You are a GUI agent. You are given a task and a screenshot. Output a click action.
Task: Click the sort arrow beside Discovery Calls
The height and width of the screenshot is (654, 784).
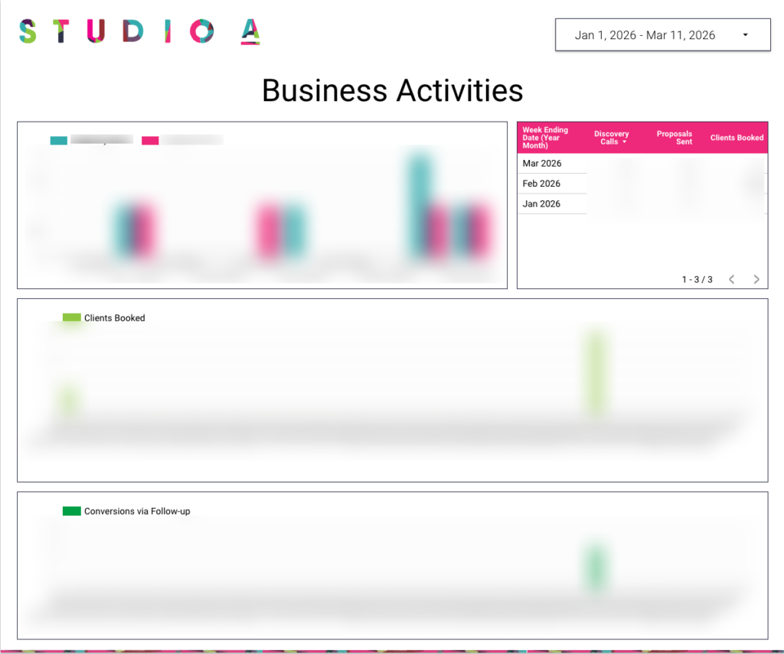pos(625,142)
